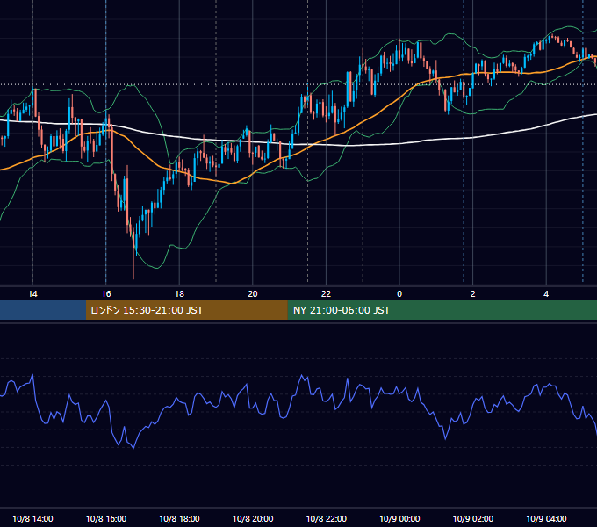Click the NY 21:00-06:00 JST session bar
597x527 pixels.
click(442, 310)
